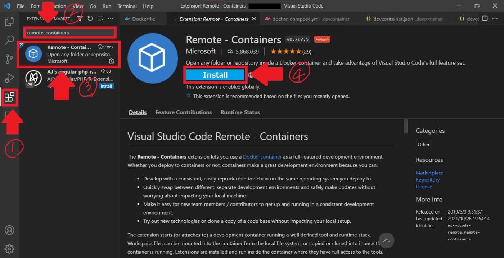The height and width of the screenshot is (258, 504).
Task: Open the Manage gear in activity bar
Action: 9,248
